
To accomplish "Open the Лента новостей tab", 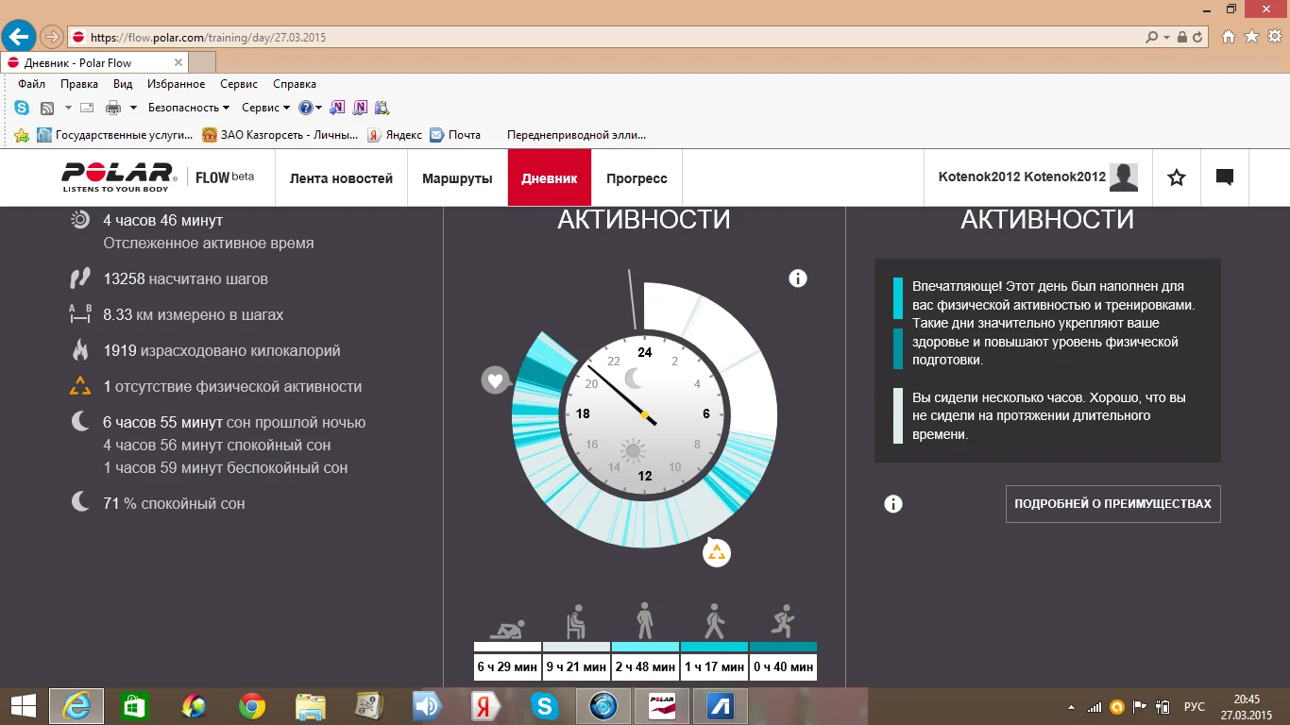I will coord(341,178).
